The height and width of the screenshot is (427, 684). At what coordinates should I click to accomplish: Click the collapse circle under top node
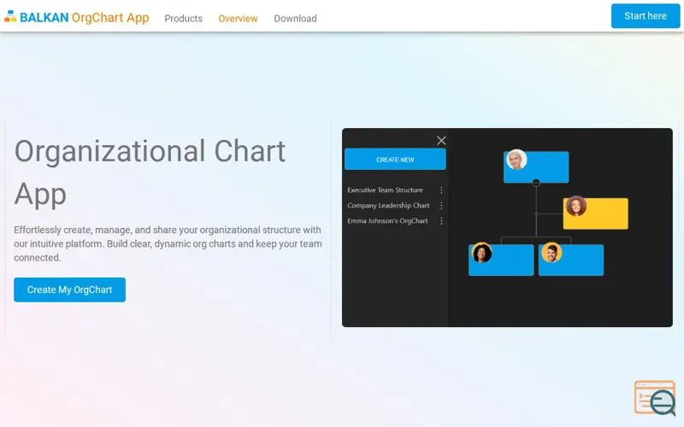point(536,183)
